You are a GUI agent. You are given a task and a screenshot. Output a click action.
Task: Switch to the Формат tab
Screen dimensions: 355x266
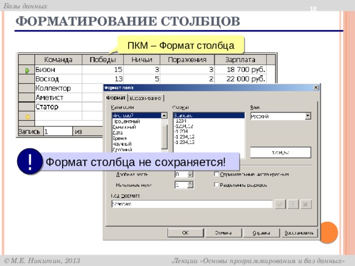point(116,98)
